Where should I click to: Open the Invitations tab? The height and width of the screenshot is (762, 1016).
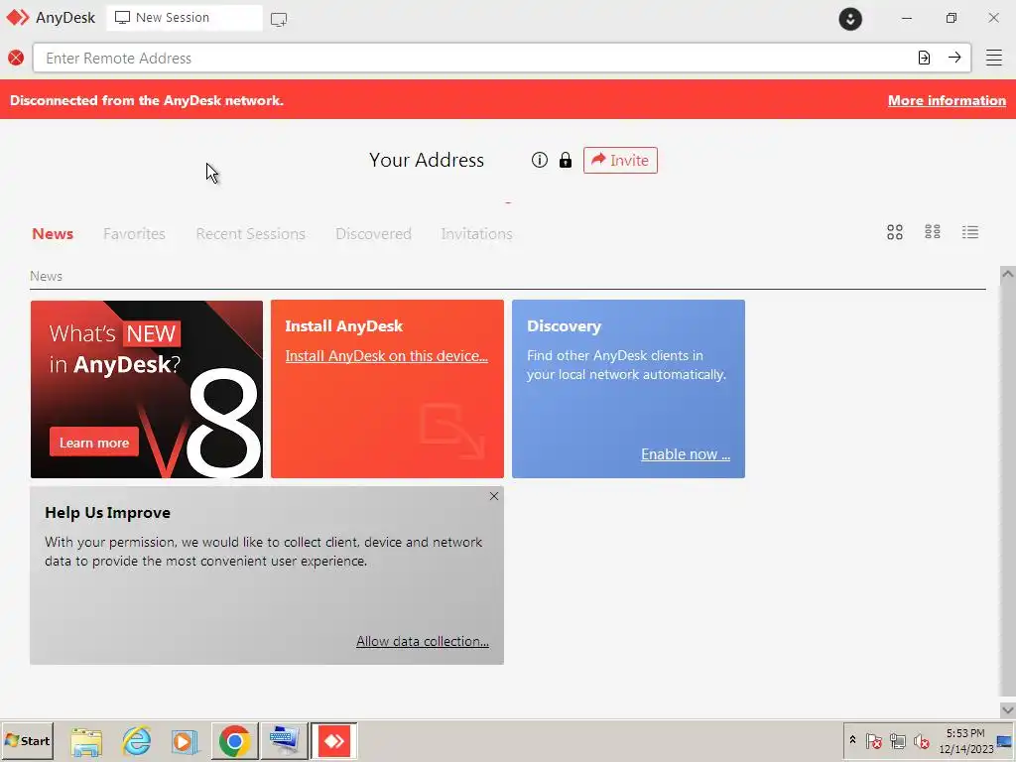click(x=477, y=234)
